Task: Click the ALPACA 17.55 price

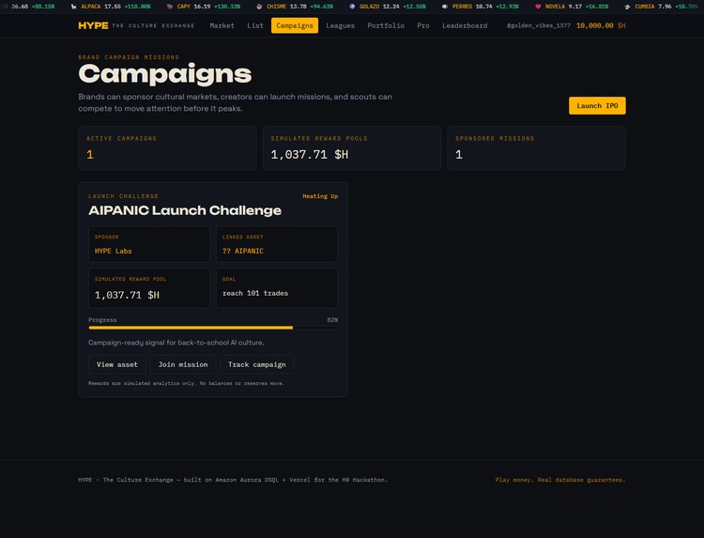Action: [x=113, y=7]
